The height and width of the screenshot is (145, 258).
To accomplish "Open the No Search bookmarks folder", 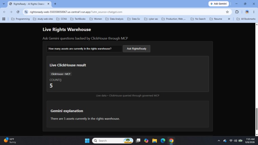I will 198,19.
